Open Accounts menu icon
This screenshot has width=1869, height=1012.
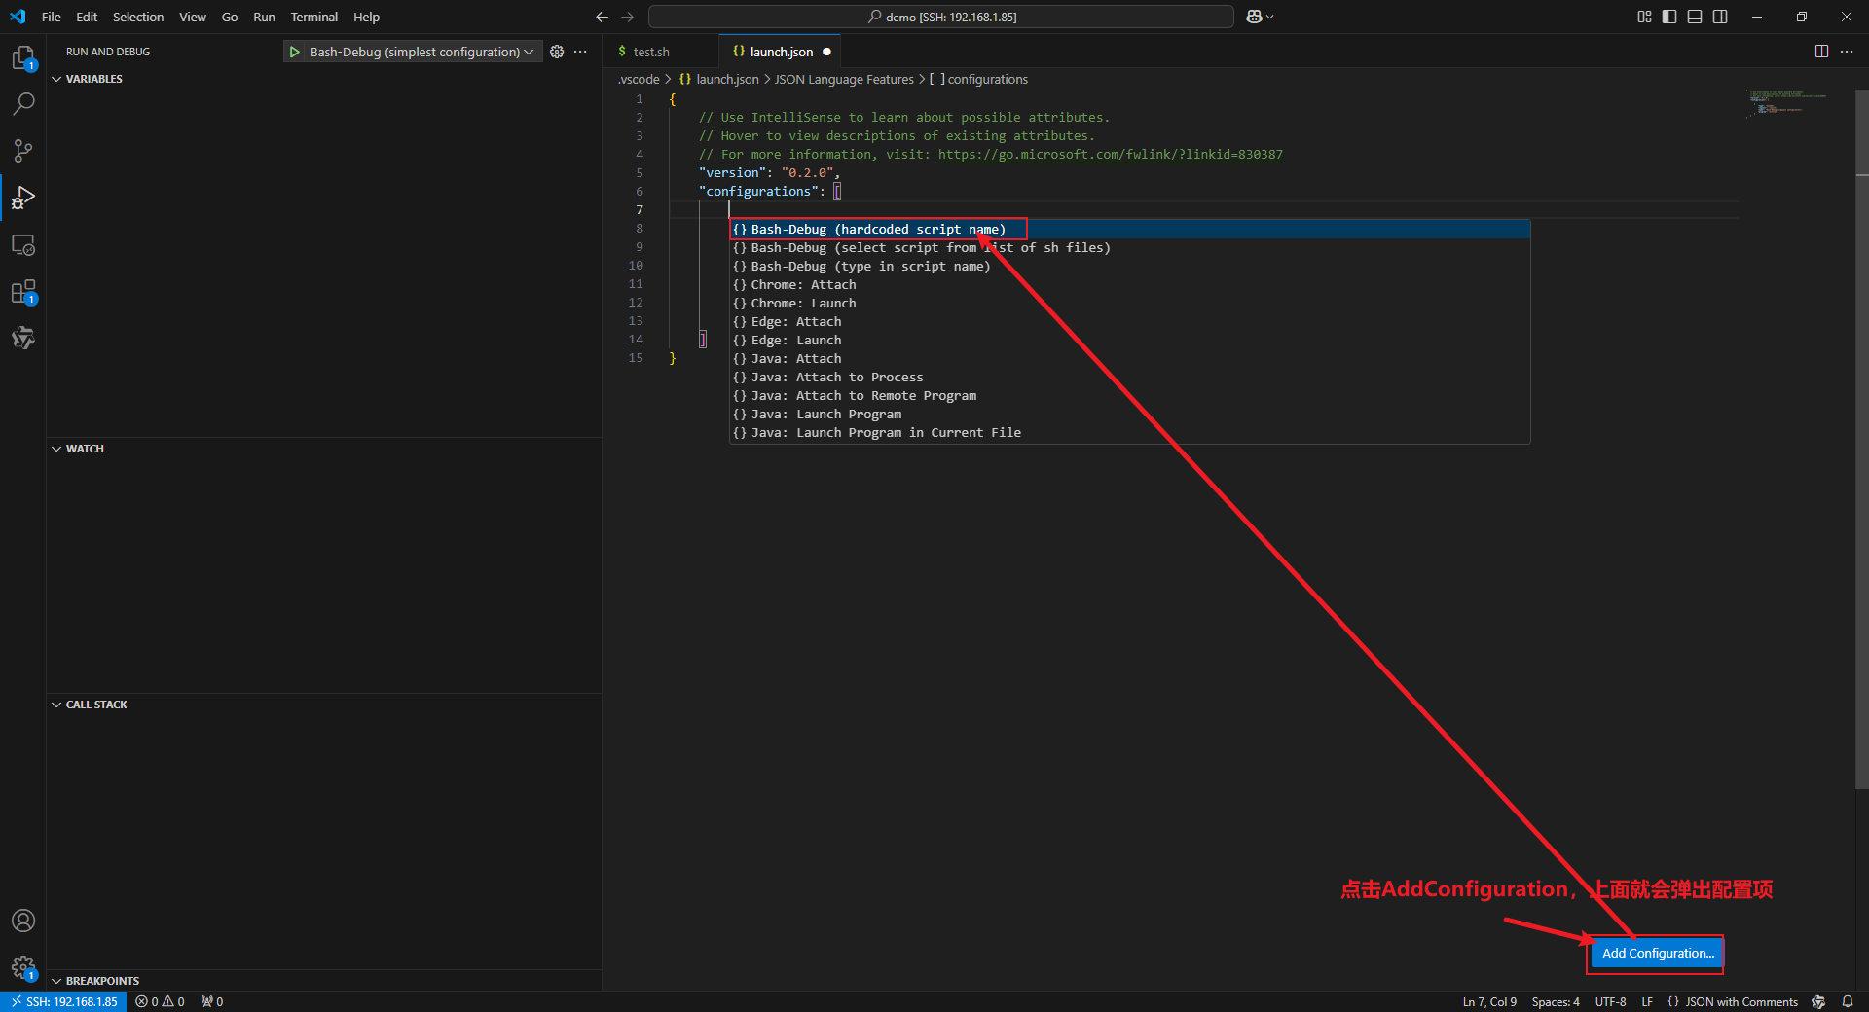click(23, 921)
